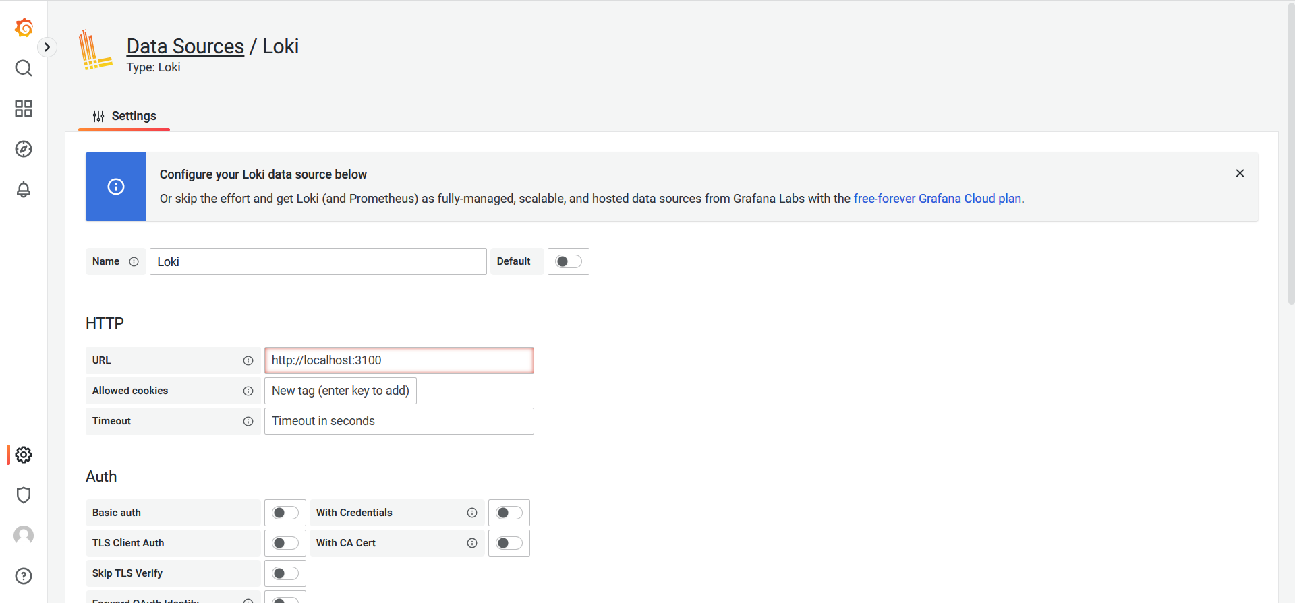
Task: Open Explore compass icon
Action: [24, 149]
